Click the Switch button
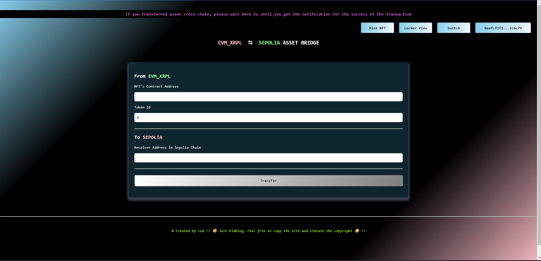Screen dimensions: 541x261 454,28
